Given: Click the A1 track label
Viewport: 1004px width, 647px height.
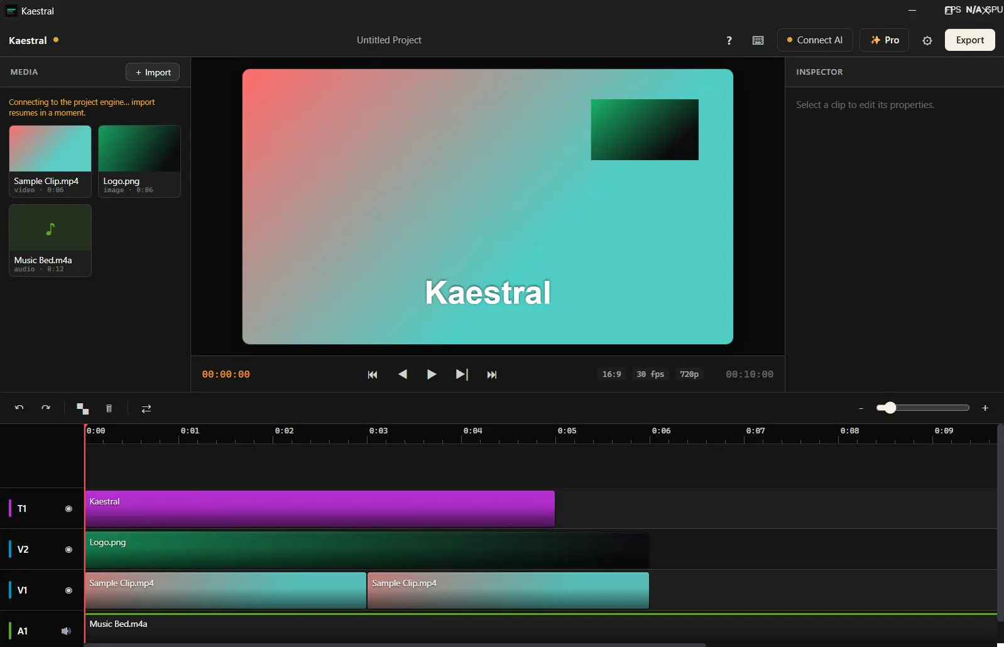Looking at the screenshot, I should coord(22,631).
